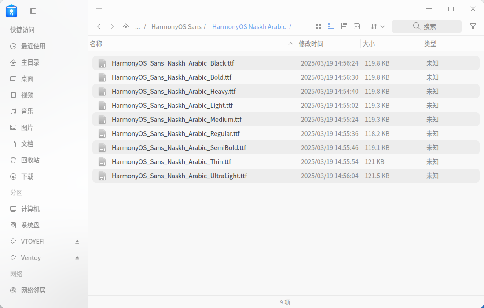This screenshot has height=308, width=484.
Task: Sort by 修改时间 column header
Action: [x=311, y=44]
